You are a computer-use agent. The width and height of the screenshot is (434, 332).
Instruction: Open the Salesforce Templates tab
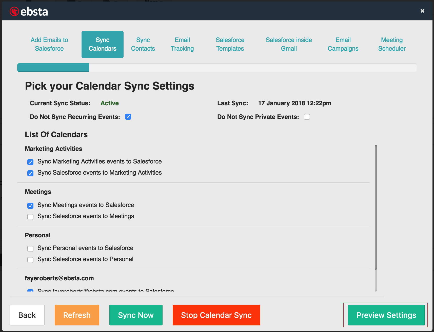(x=230, y=44)
